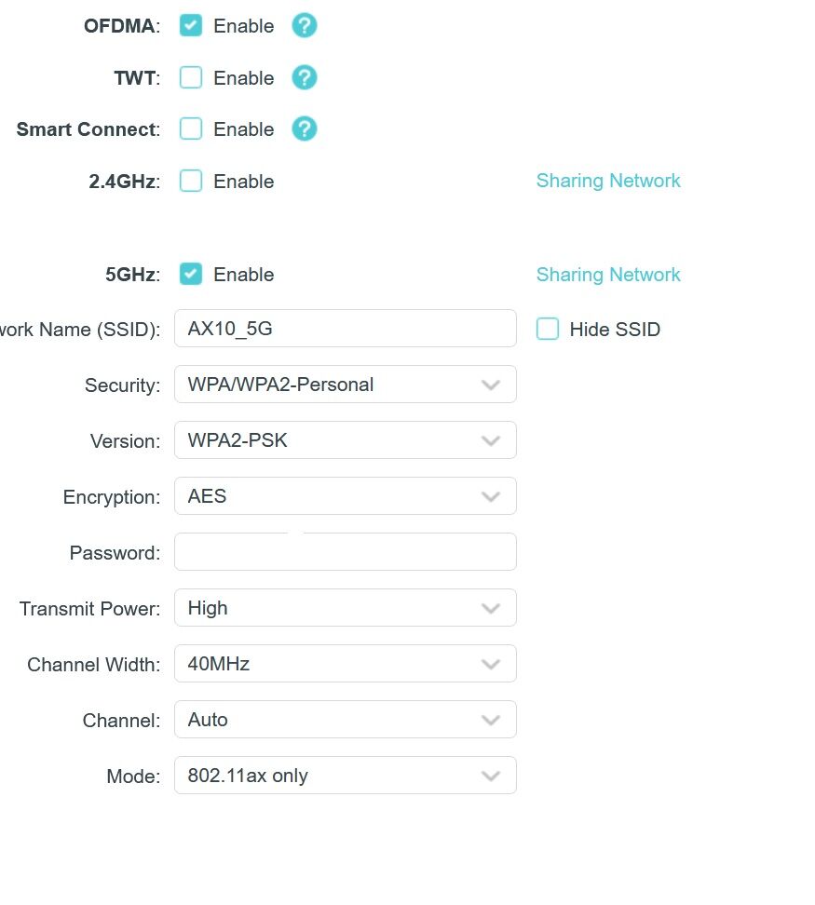Focus the empty Password input field

[x=345, y=552]
